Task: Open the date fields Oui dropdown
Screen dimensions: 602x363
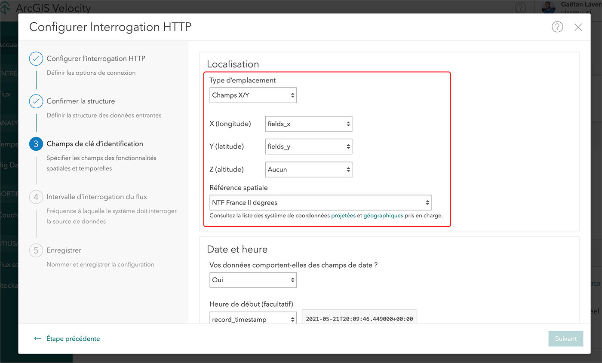Action: tap(253, 280)
